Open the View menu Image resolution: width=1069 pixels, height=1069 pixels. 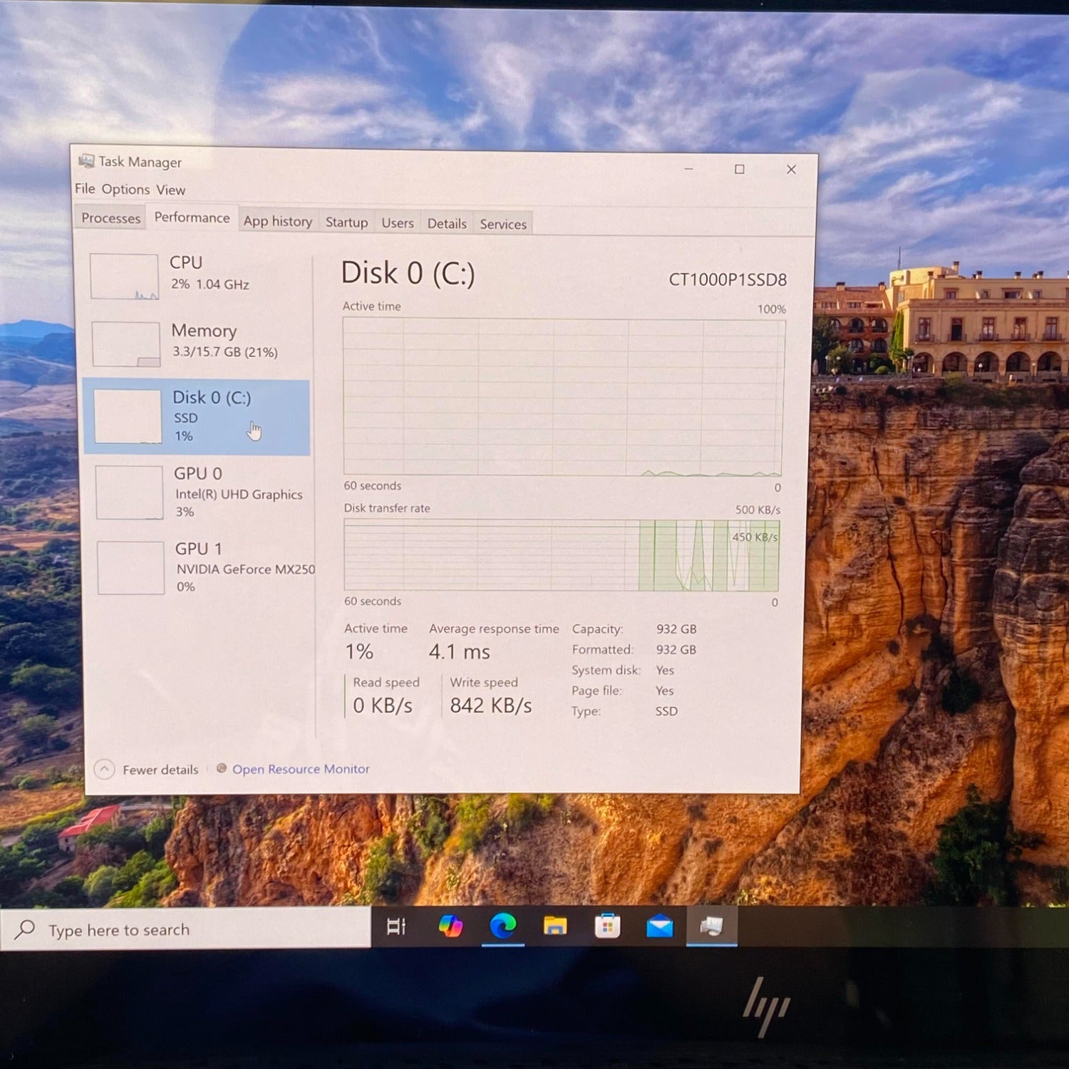coord(170,190)
